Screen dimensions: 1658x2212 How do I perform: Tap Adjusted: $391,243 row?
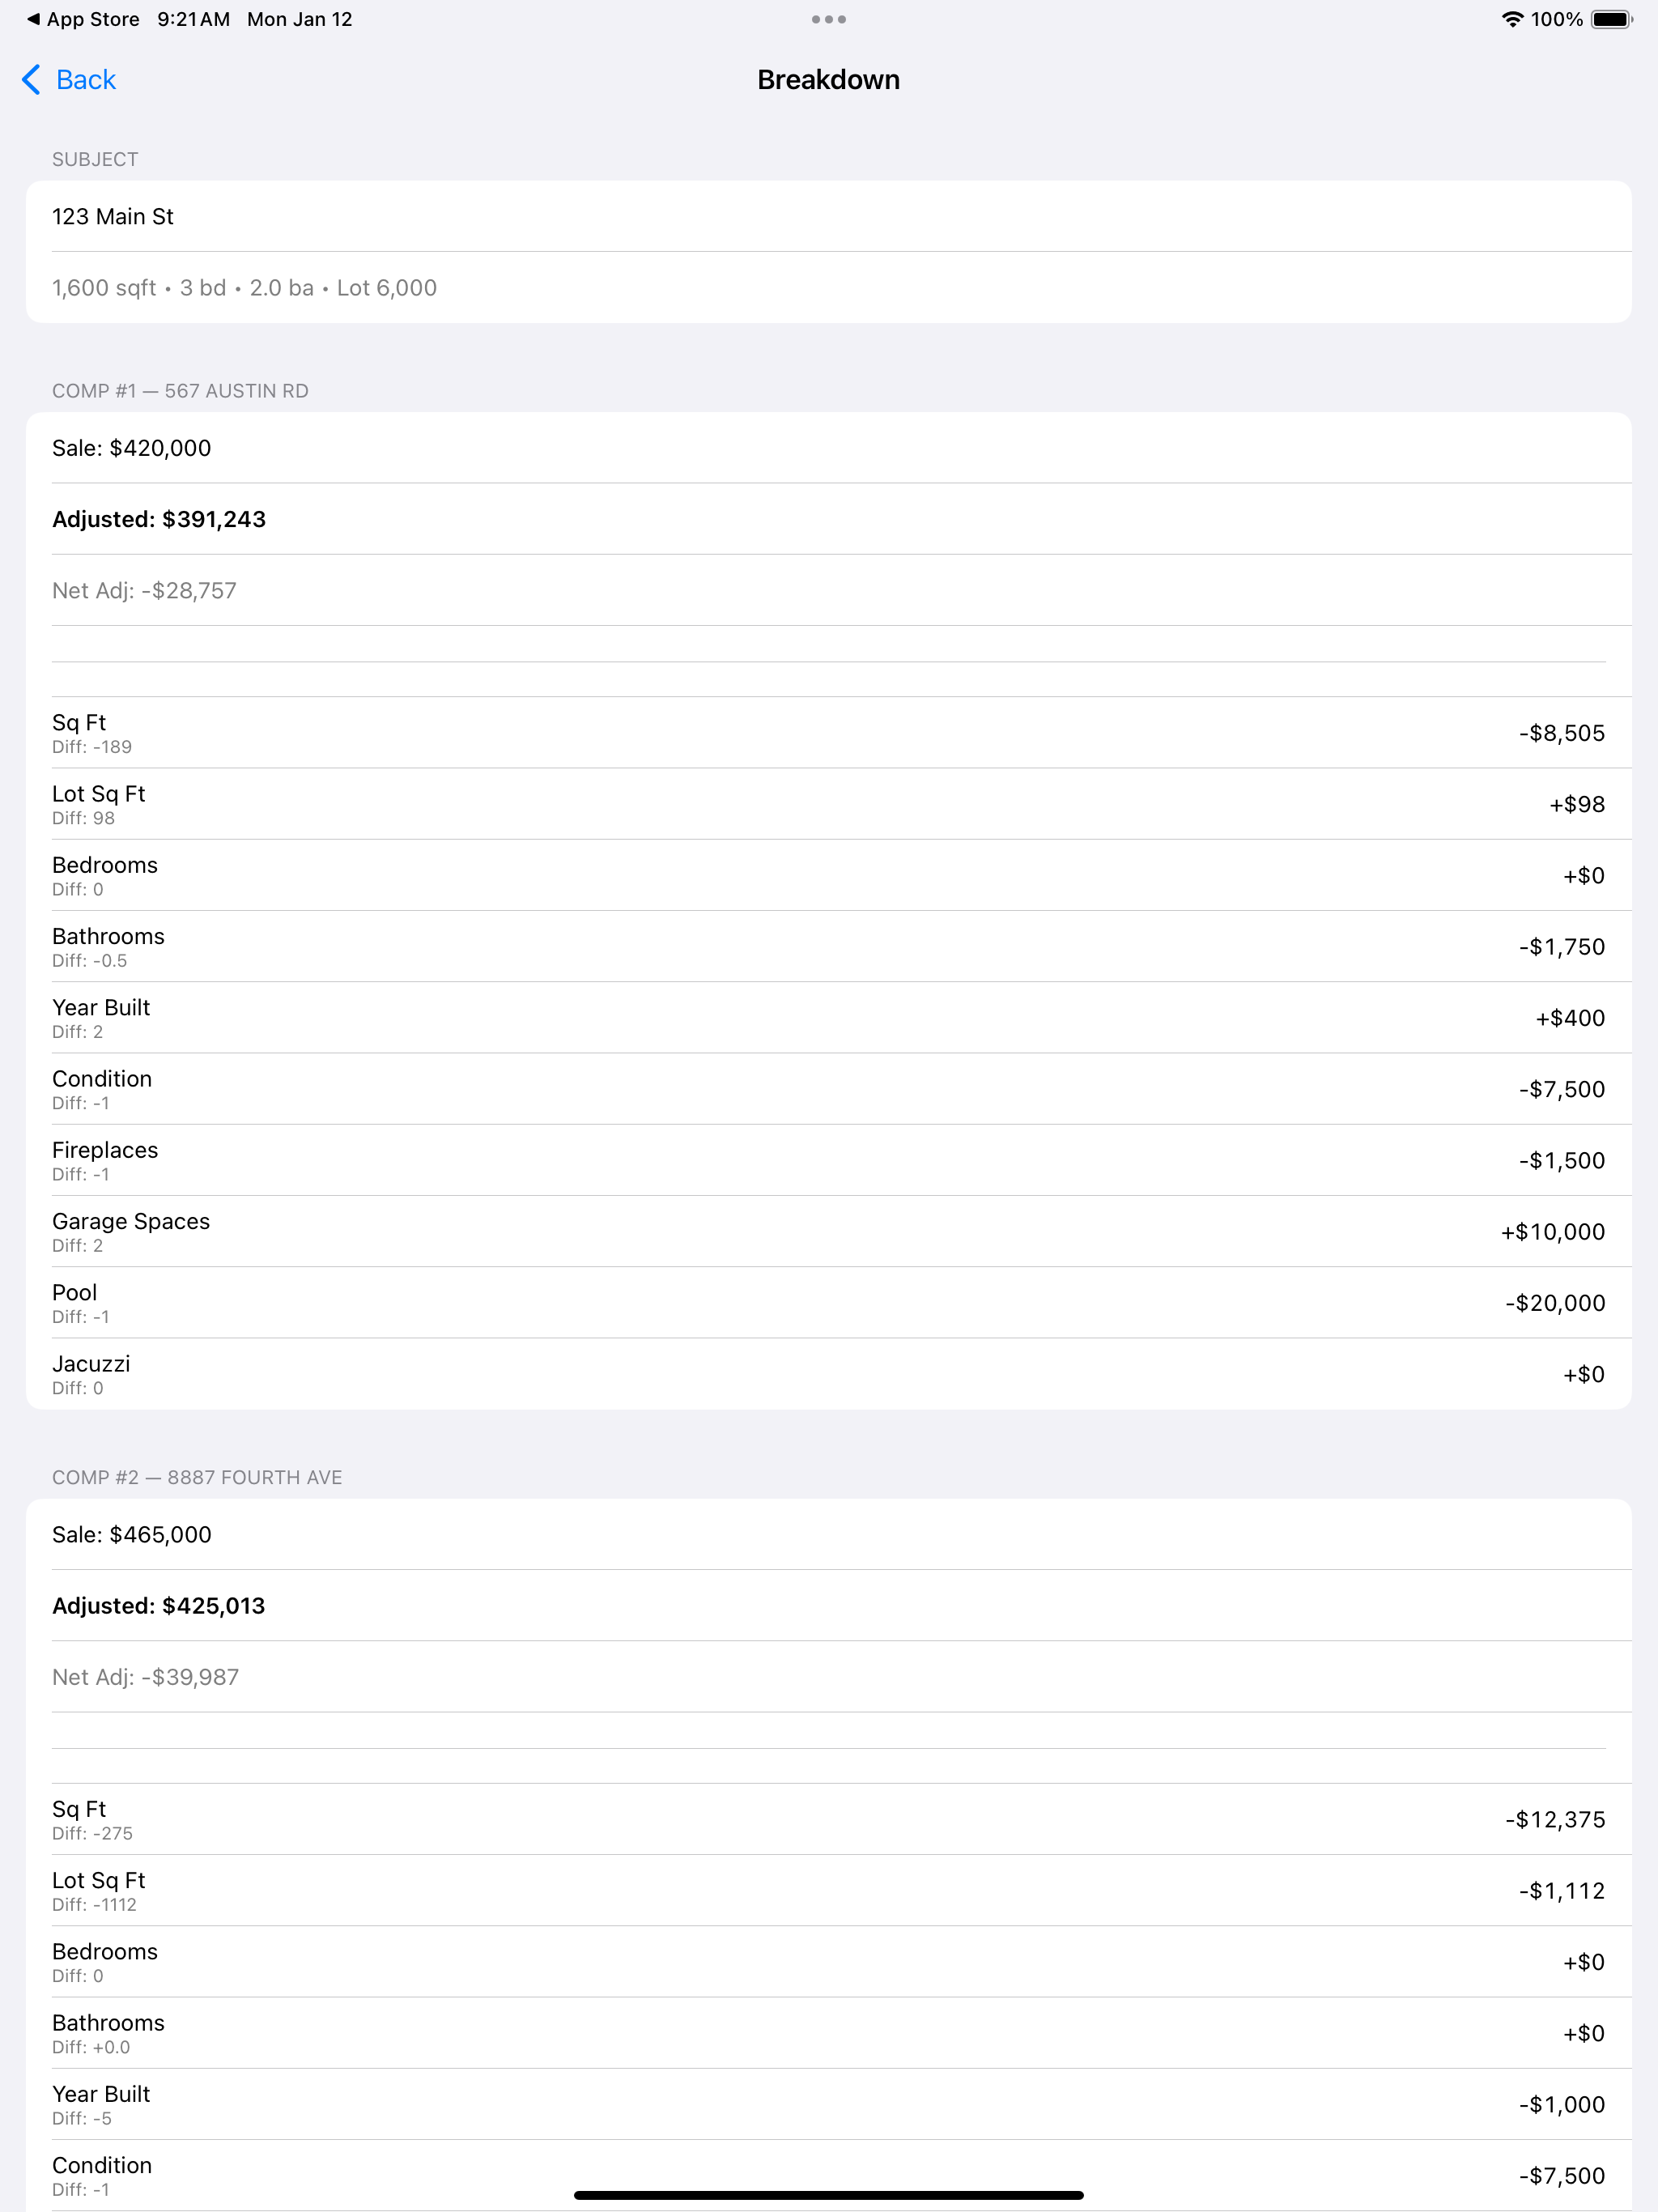828,519
